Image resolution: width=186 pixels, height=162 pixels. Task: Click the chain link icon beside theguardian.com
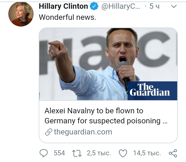point(49,132)
